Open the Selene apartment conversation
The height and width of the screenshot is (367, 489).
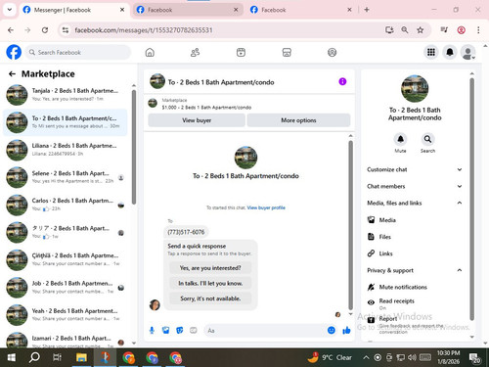pos(66,177)
